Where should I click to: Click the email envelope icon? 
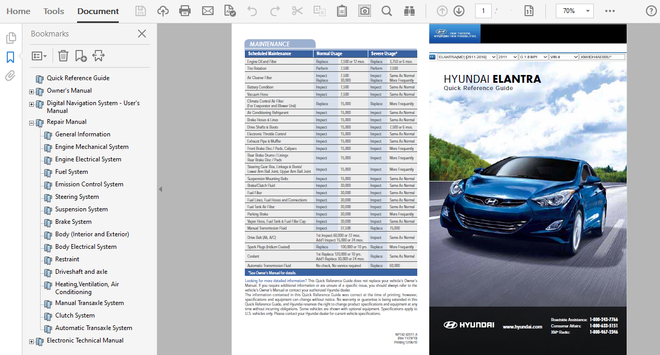point(208,11)
